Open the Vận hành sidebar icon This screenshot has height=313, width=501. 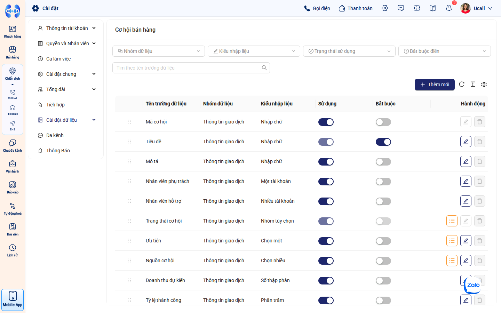pos(13,167)
